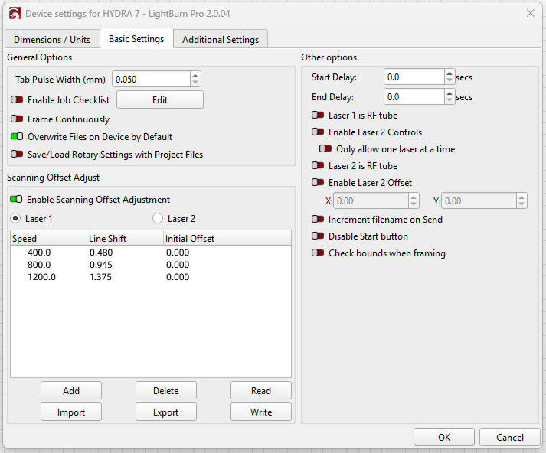Confirm settings with the OK button

[x=444, y=437]
